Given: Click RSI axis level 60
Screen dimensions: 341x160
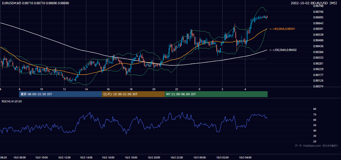Looking at the screenshot, I should (315, 120).
